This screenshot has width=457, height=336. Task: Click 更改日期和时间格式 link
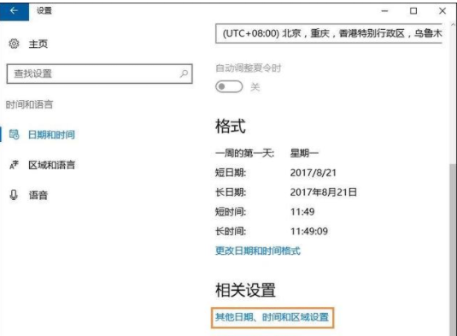pyautogui.click(x=258, y=251)
